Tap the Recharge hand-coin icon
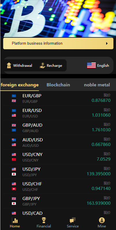 (x=42, y=65)
